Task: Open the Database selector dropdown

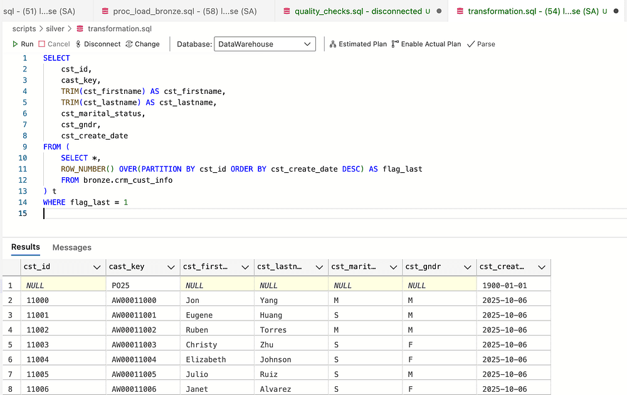Action: tap(265, 44)
